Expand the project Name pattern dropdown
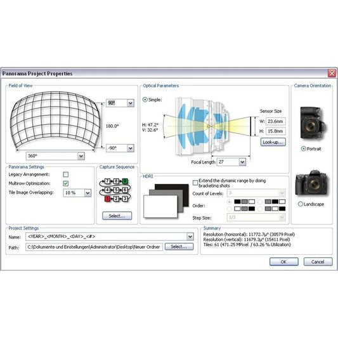This screenshot has width=338, height=338. [190, 237]
